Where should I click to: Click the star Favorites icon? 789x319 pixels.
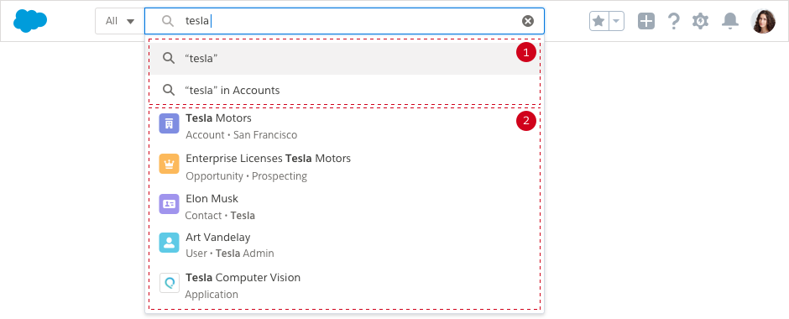tap(598, 21)
